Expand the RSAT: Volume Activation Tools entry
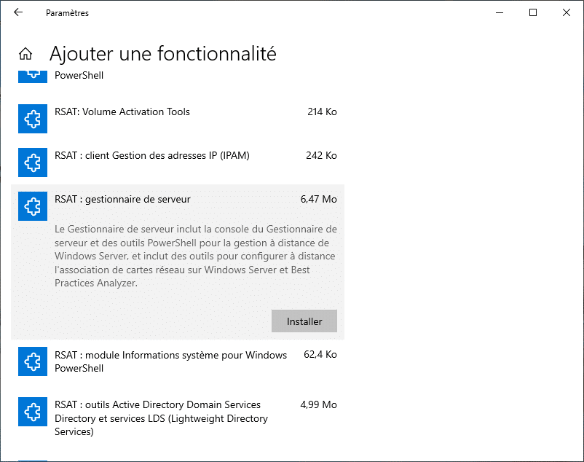 [x=178, y=119]
